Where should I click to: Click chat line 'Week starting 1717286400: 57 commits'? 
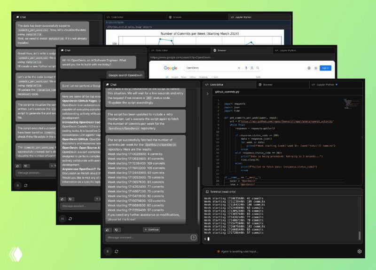click(x=136, y=210)
